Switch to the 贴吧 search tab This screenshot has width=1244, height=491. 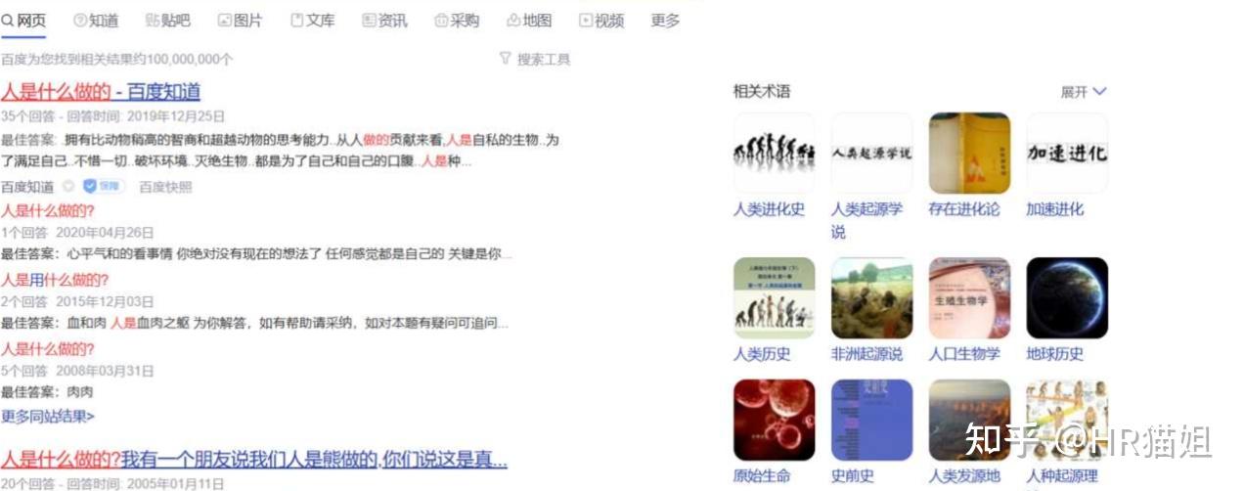[167, 20]
